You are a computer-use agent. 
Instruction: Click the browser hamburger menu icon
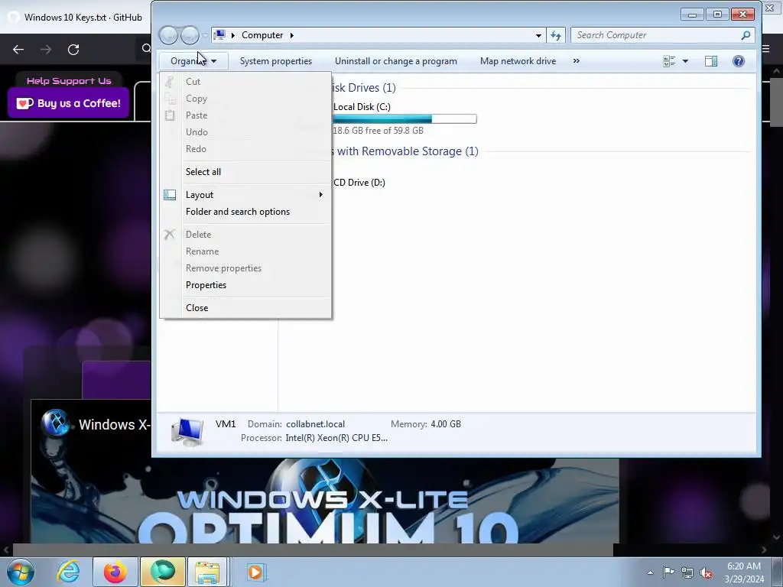(x=766, y=49)
